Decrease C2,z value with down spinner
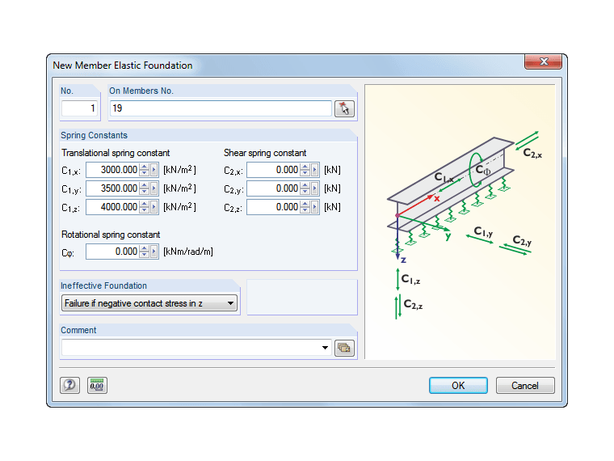The image size is (614, 461). (x=305, y=210)
